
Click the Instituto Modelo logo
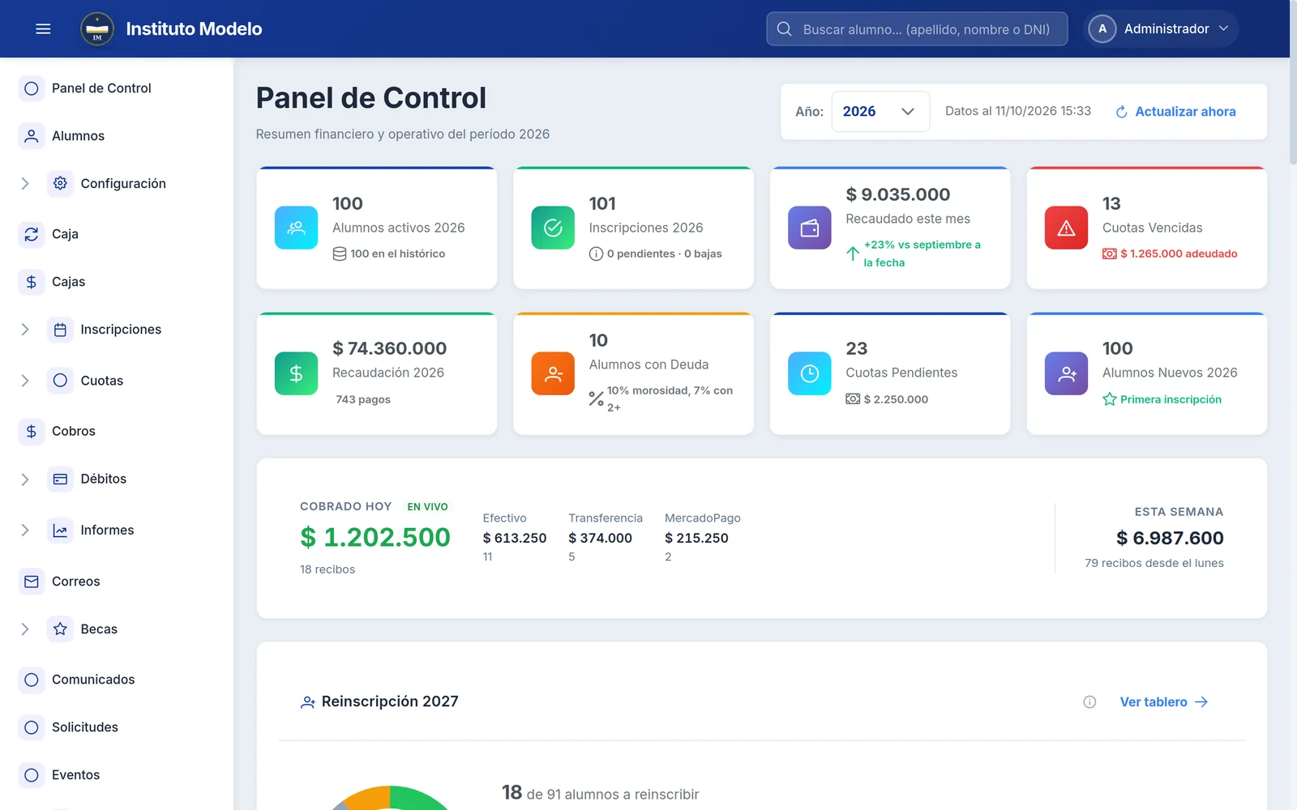[97, 29]
